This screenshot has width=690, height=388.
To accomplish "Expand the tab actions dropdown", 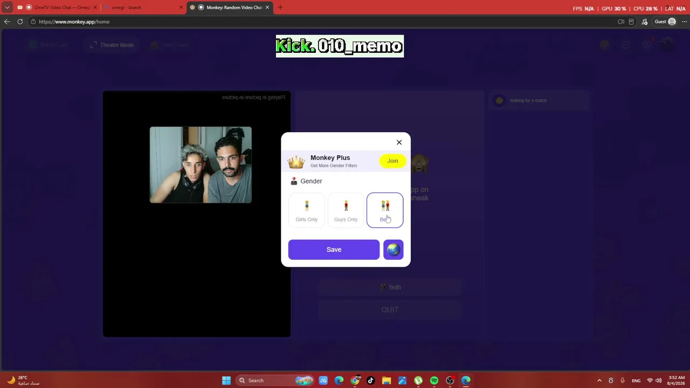I will pos(7,8).
